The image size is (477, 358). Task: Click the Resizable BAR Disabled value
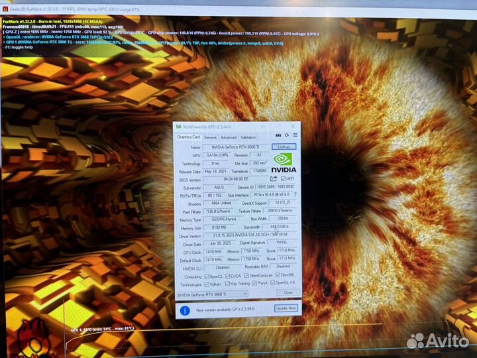[x=284, y=266]
